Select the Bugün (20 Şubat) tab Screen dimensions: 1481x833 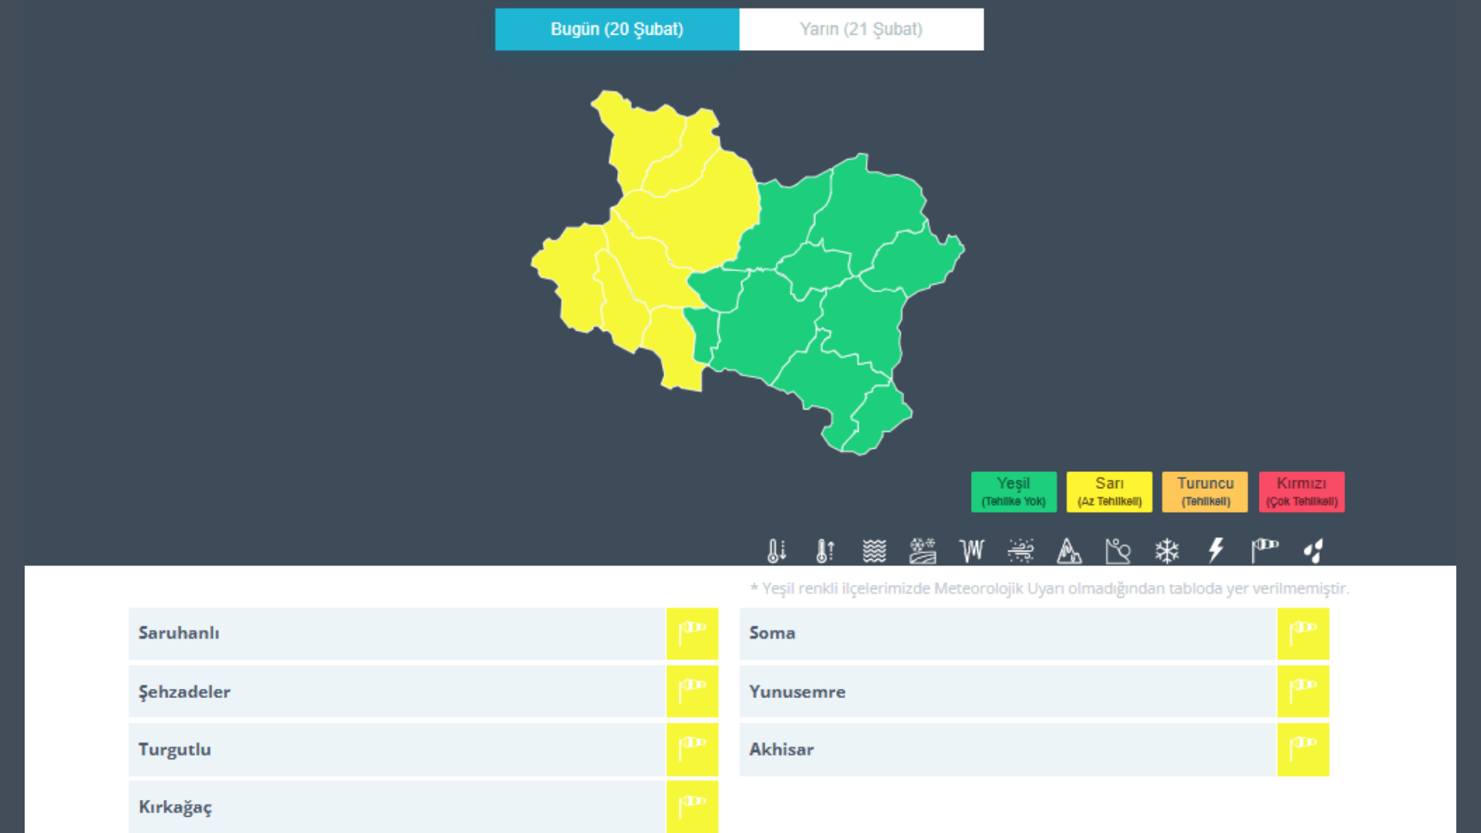pos(616,29)
